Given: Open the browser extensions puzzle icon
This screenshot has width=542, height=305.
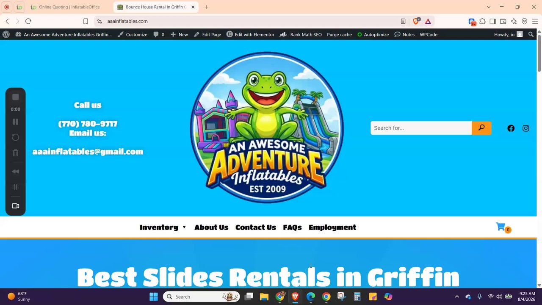Looking at the screenshot, I should [x=482, y=21].
